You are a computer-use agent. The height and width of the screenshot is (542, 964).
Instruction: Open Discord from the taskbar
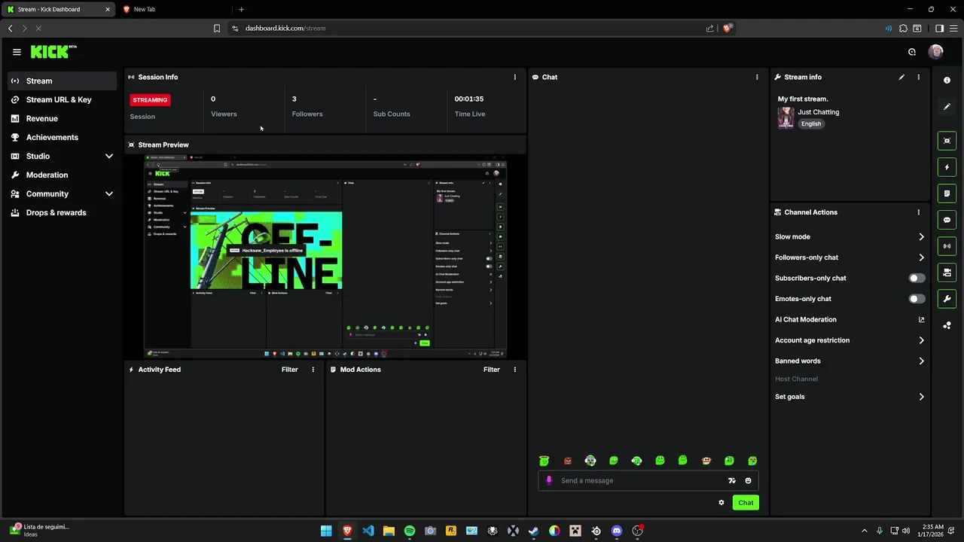[617, 531]
